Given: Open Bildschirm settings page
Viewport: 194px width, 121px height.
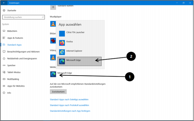Looking at the screenshot, I should pos(15,31).
